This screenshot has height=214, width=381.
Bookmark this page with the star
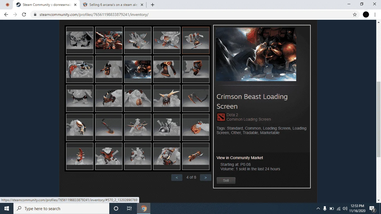(355, 14)
